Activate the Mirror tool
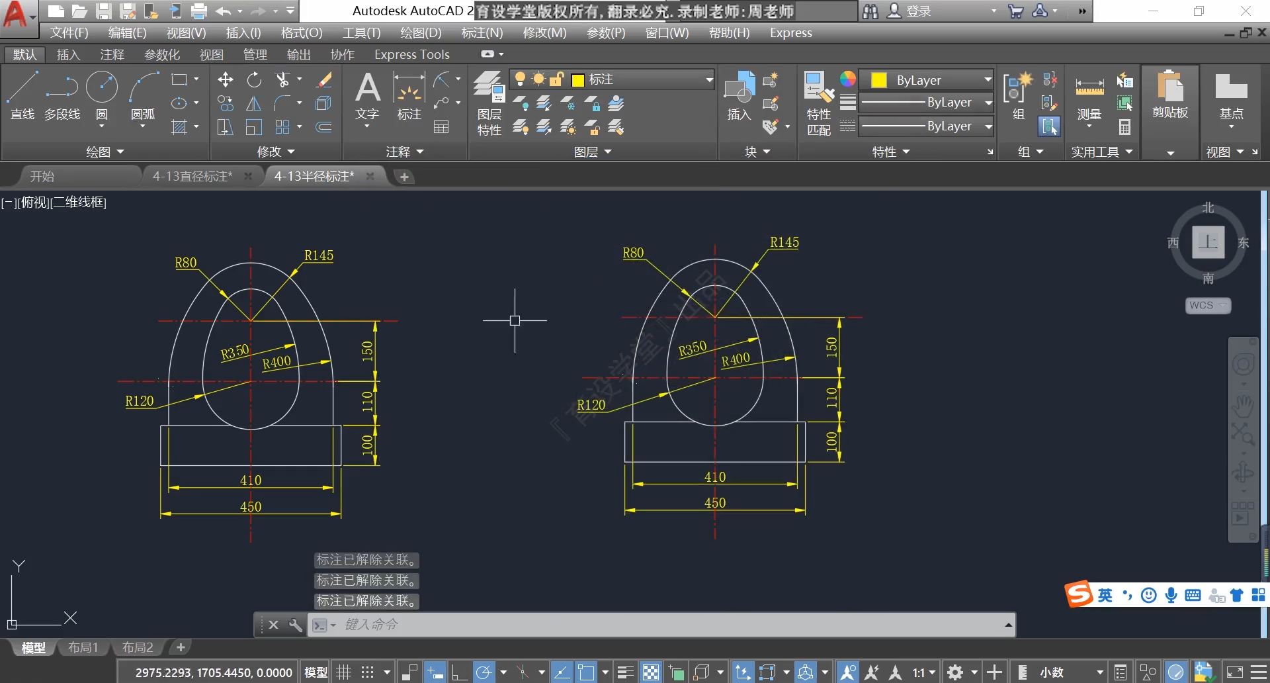Screen dimensions: 1270x683 tap(254, 103)
